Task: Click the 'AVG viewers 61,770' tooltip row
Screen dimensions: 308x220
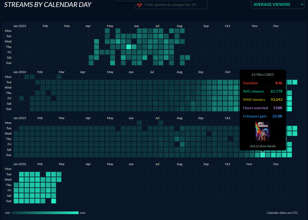Action: coord(263,91)
